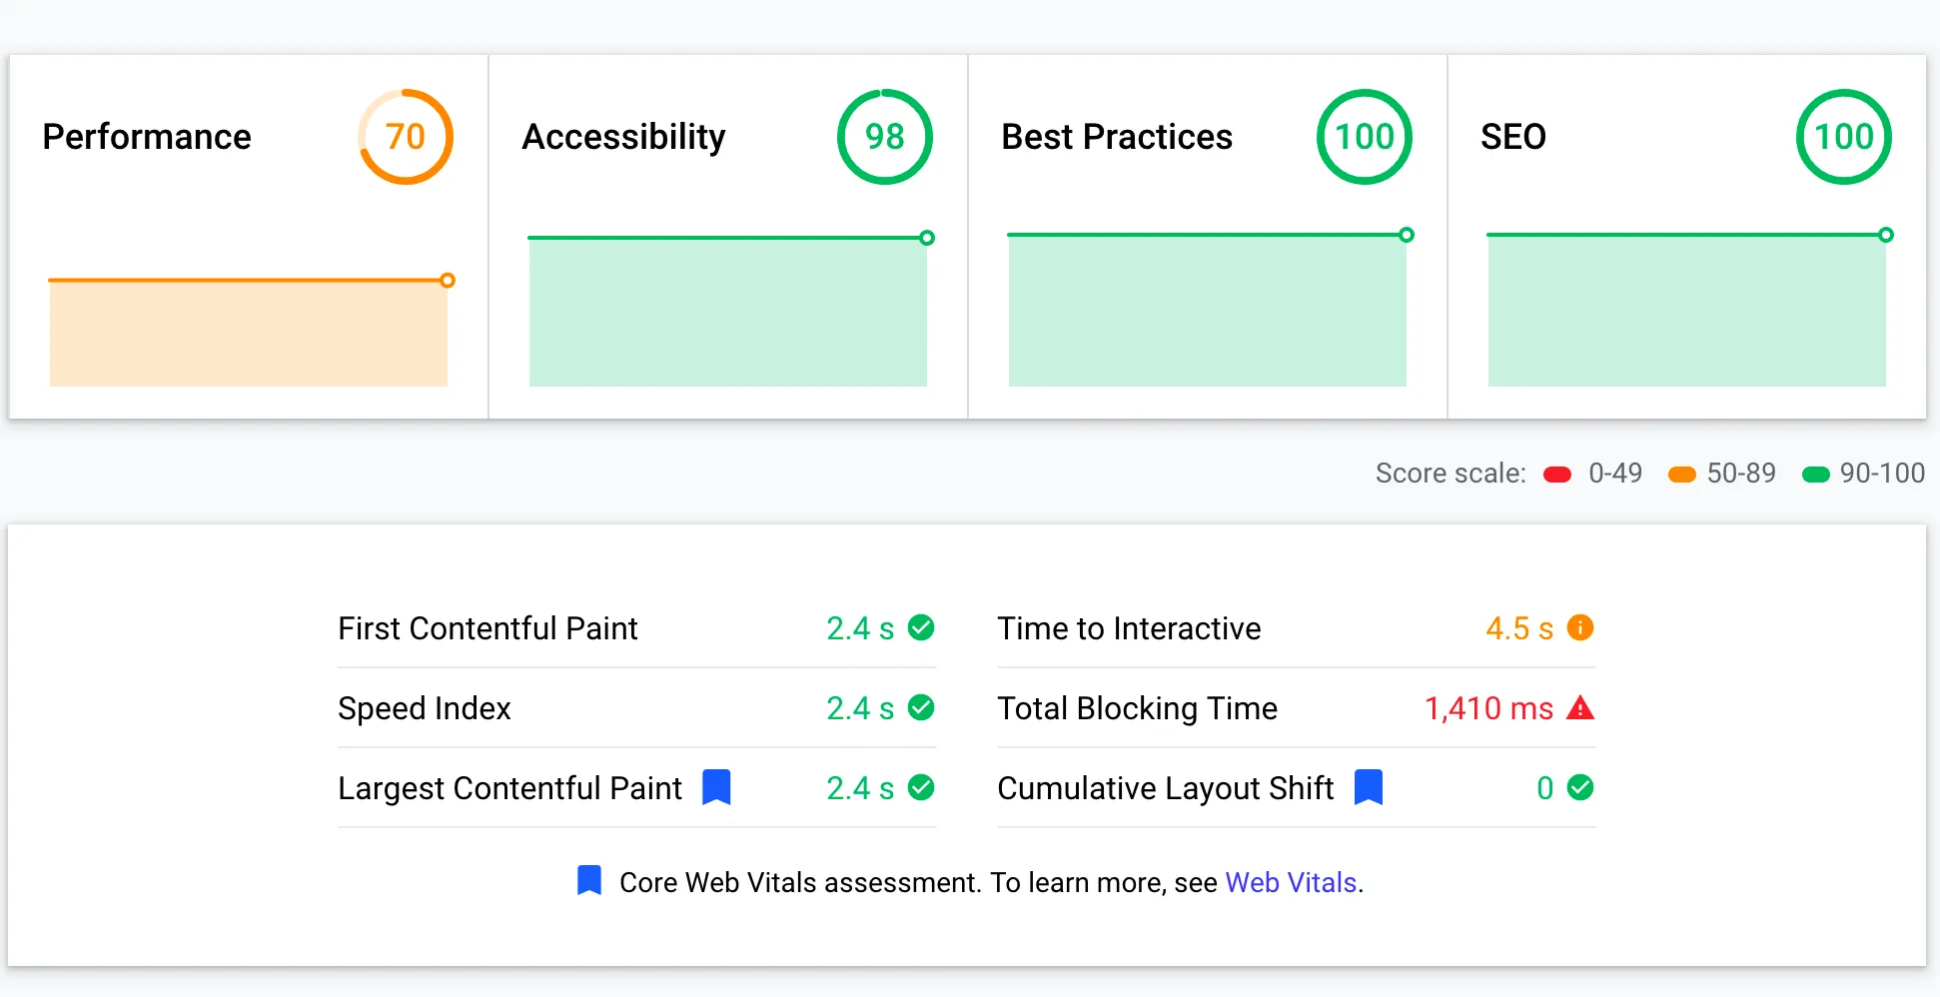Click the green check beside Speed Index

coord(921,707)
